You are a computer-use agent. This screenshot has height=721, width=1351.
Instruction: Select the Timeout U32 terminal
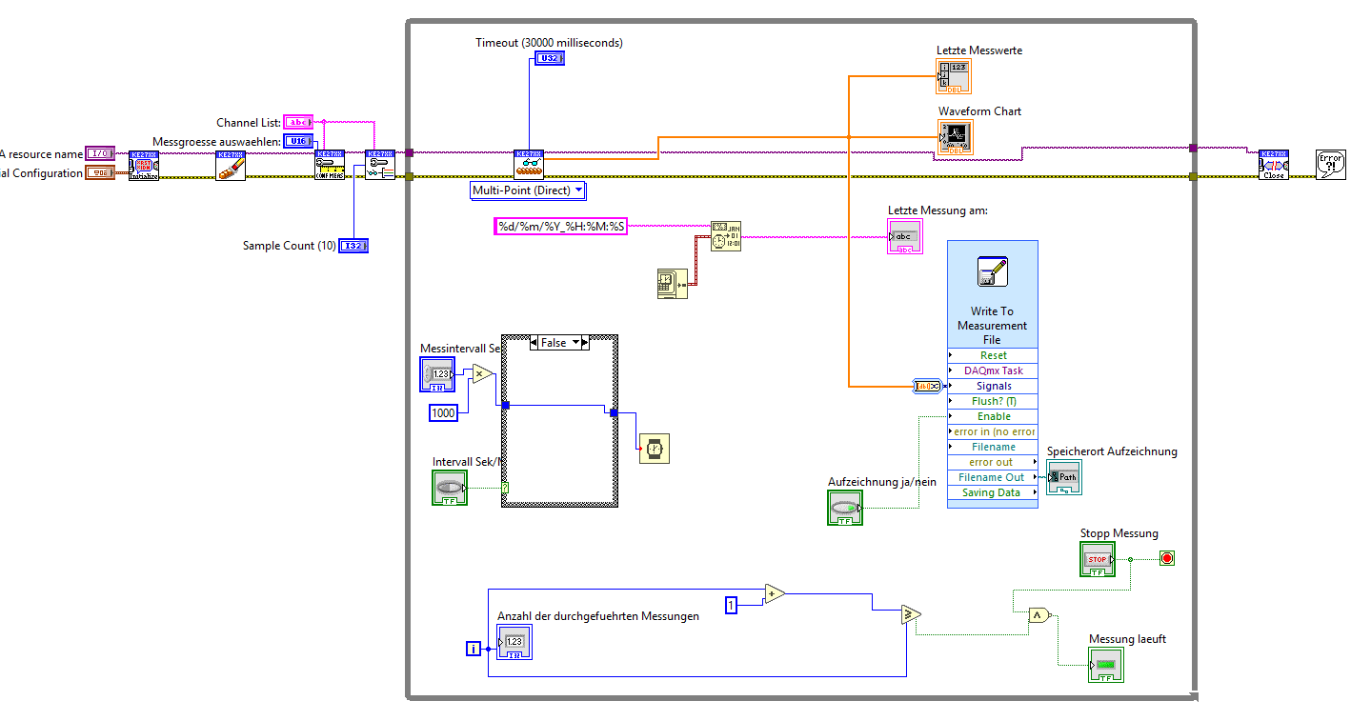[550, 58]
